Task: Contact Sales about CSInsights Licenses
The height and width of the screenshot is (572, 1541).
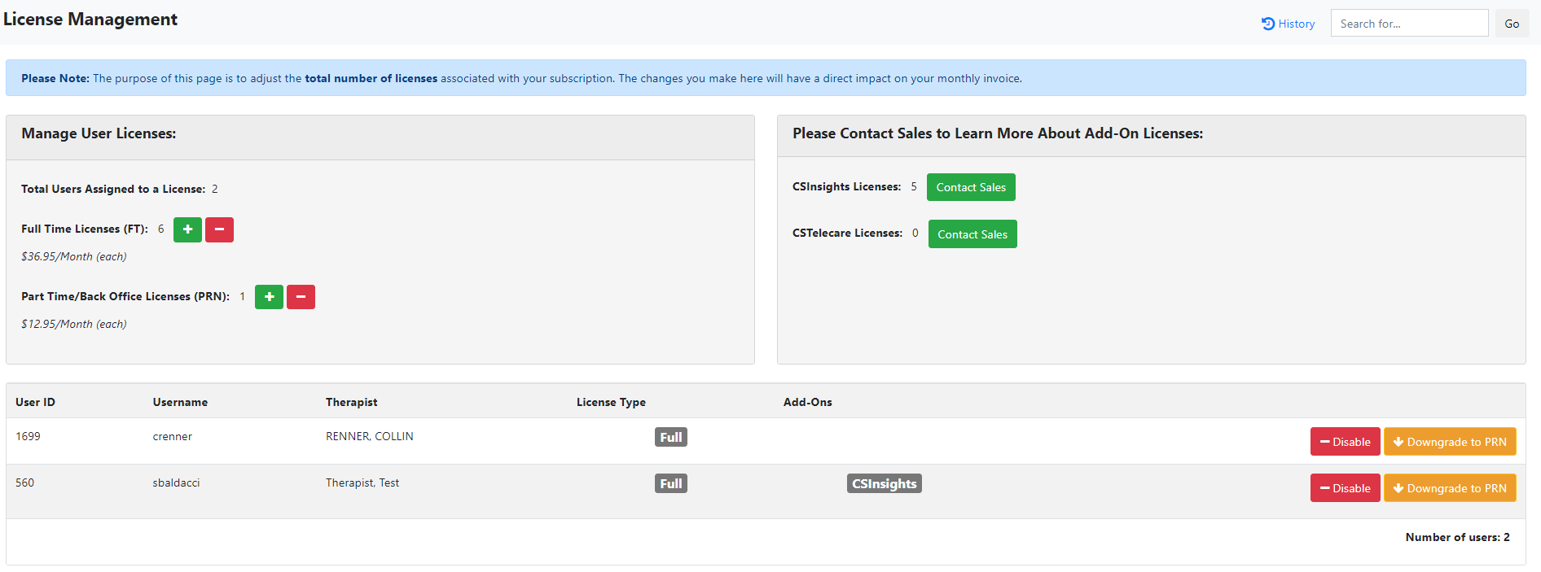Action: 971,187
